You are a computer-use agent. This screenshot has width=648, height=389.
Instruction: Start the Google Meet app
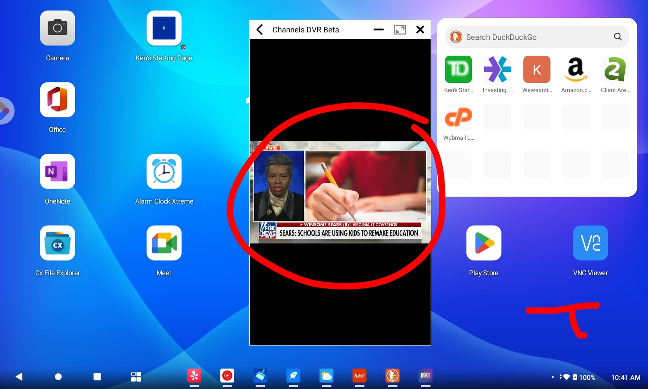tap(164, 243)
